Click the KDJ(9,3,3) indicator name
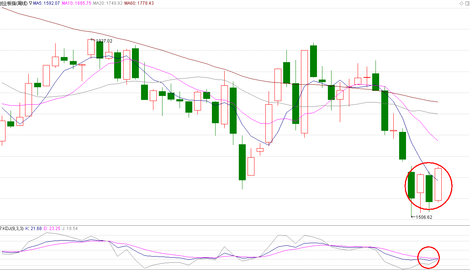470x270 pixels. click(13, 229)
